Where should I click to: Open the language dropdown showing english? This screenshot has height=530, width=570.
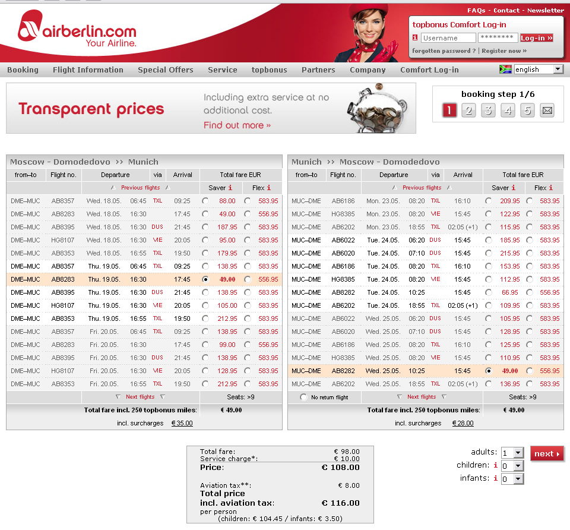(539, 69)
